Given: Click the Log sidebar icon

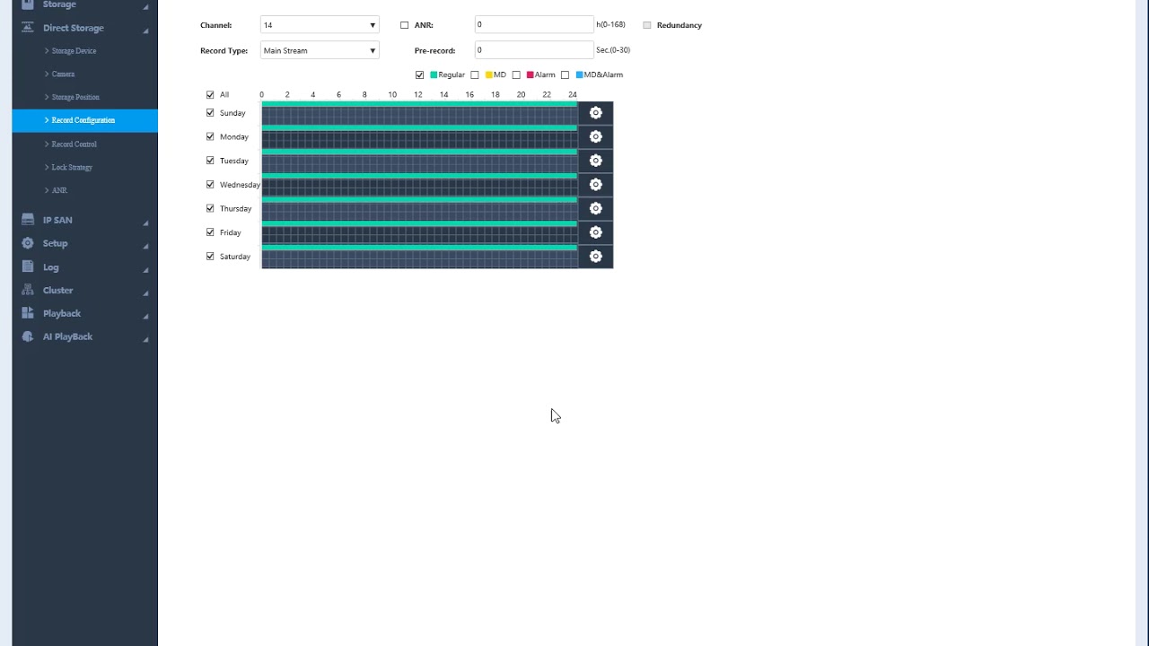Looking at the screenshot, I should 28,266.
